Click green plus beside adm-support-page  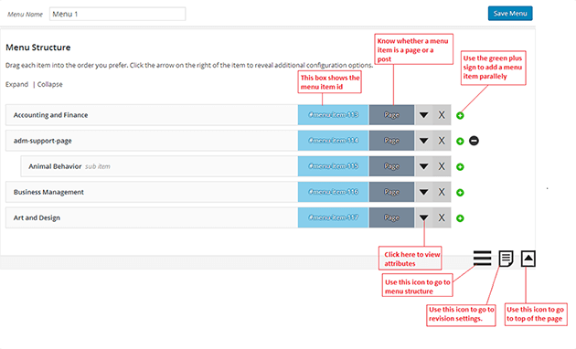[460, 142]
